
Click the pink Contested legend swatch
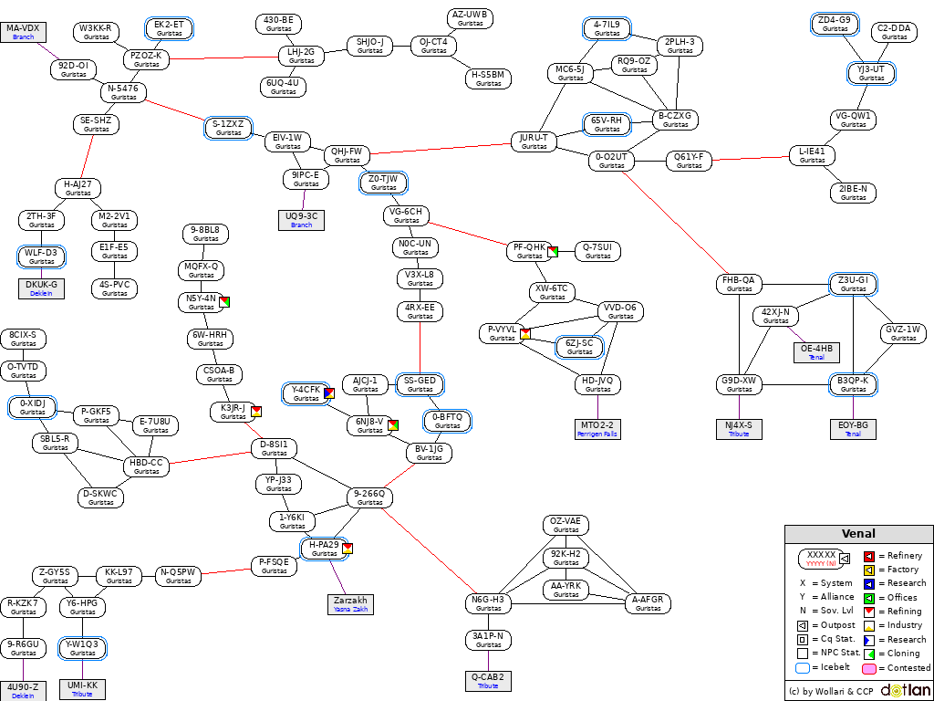pos(870,667)
